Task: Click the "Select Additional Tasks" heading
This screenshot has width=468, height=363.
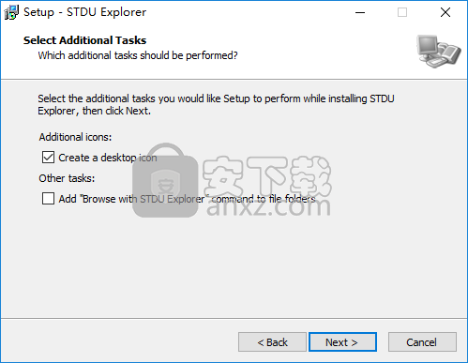Action: pyautogui.click(x=84, y=40)
